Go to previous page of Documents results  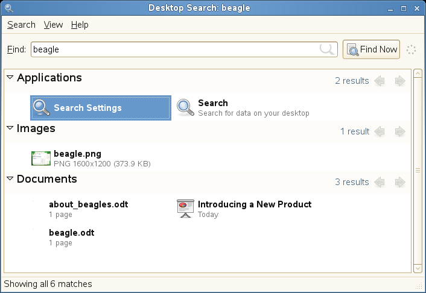tap(380, 182)
